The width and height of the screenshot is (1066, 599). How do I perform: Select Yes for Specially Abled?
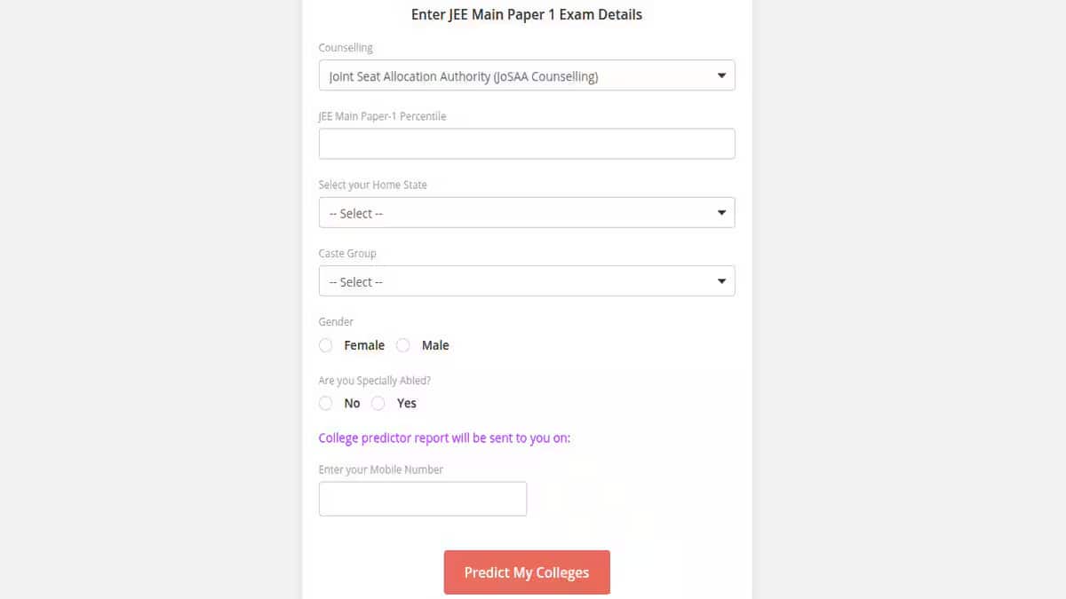click(378, 403)
